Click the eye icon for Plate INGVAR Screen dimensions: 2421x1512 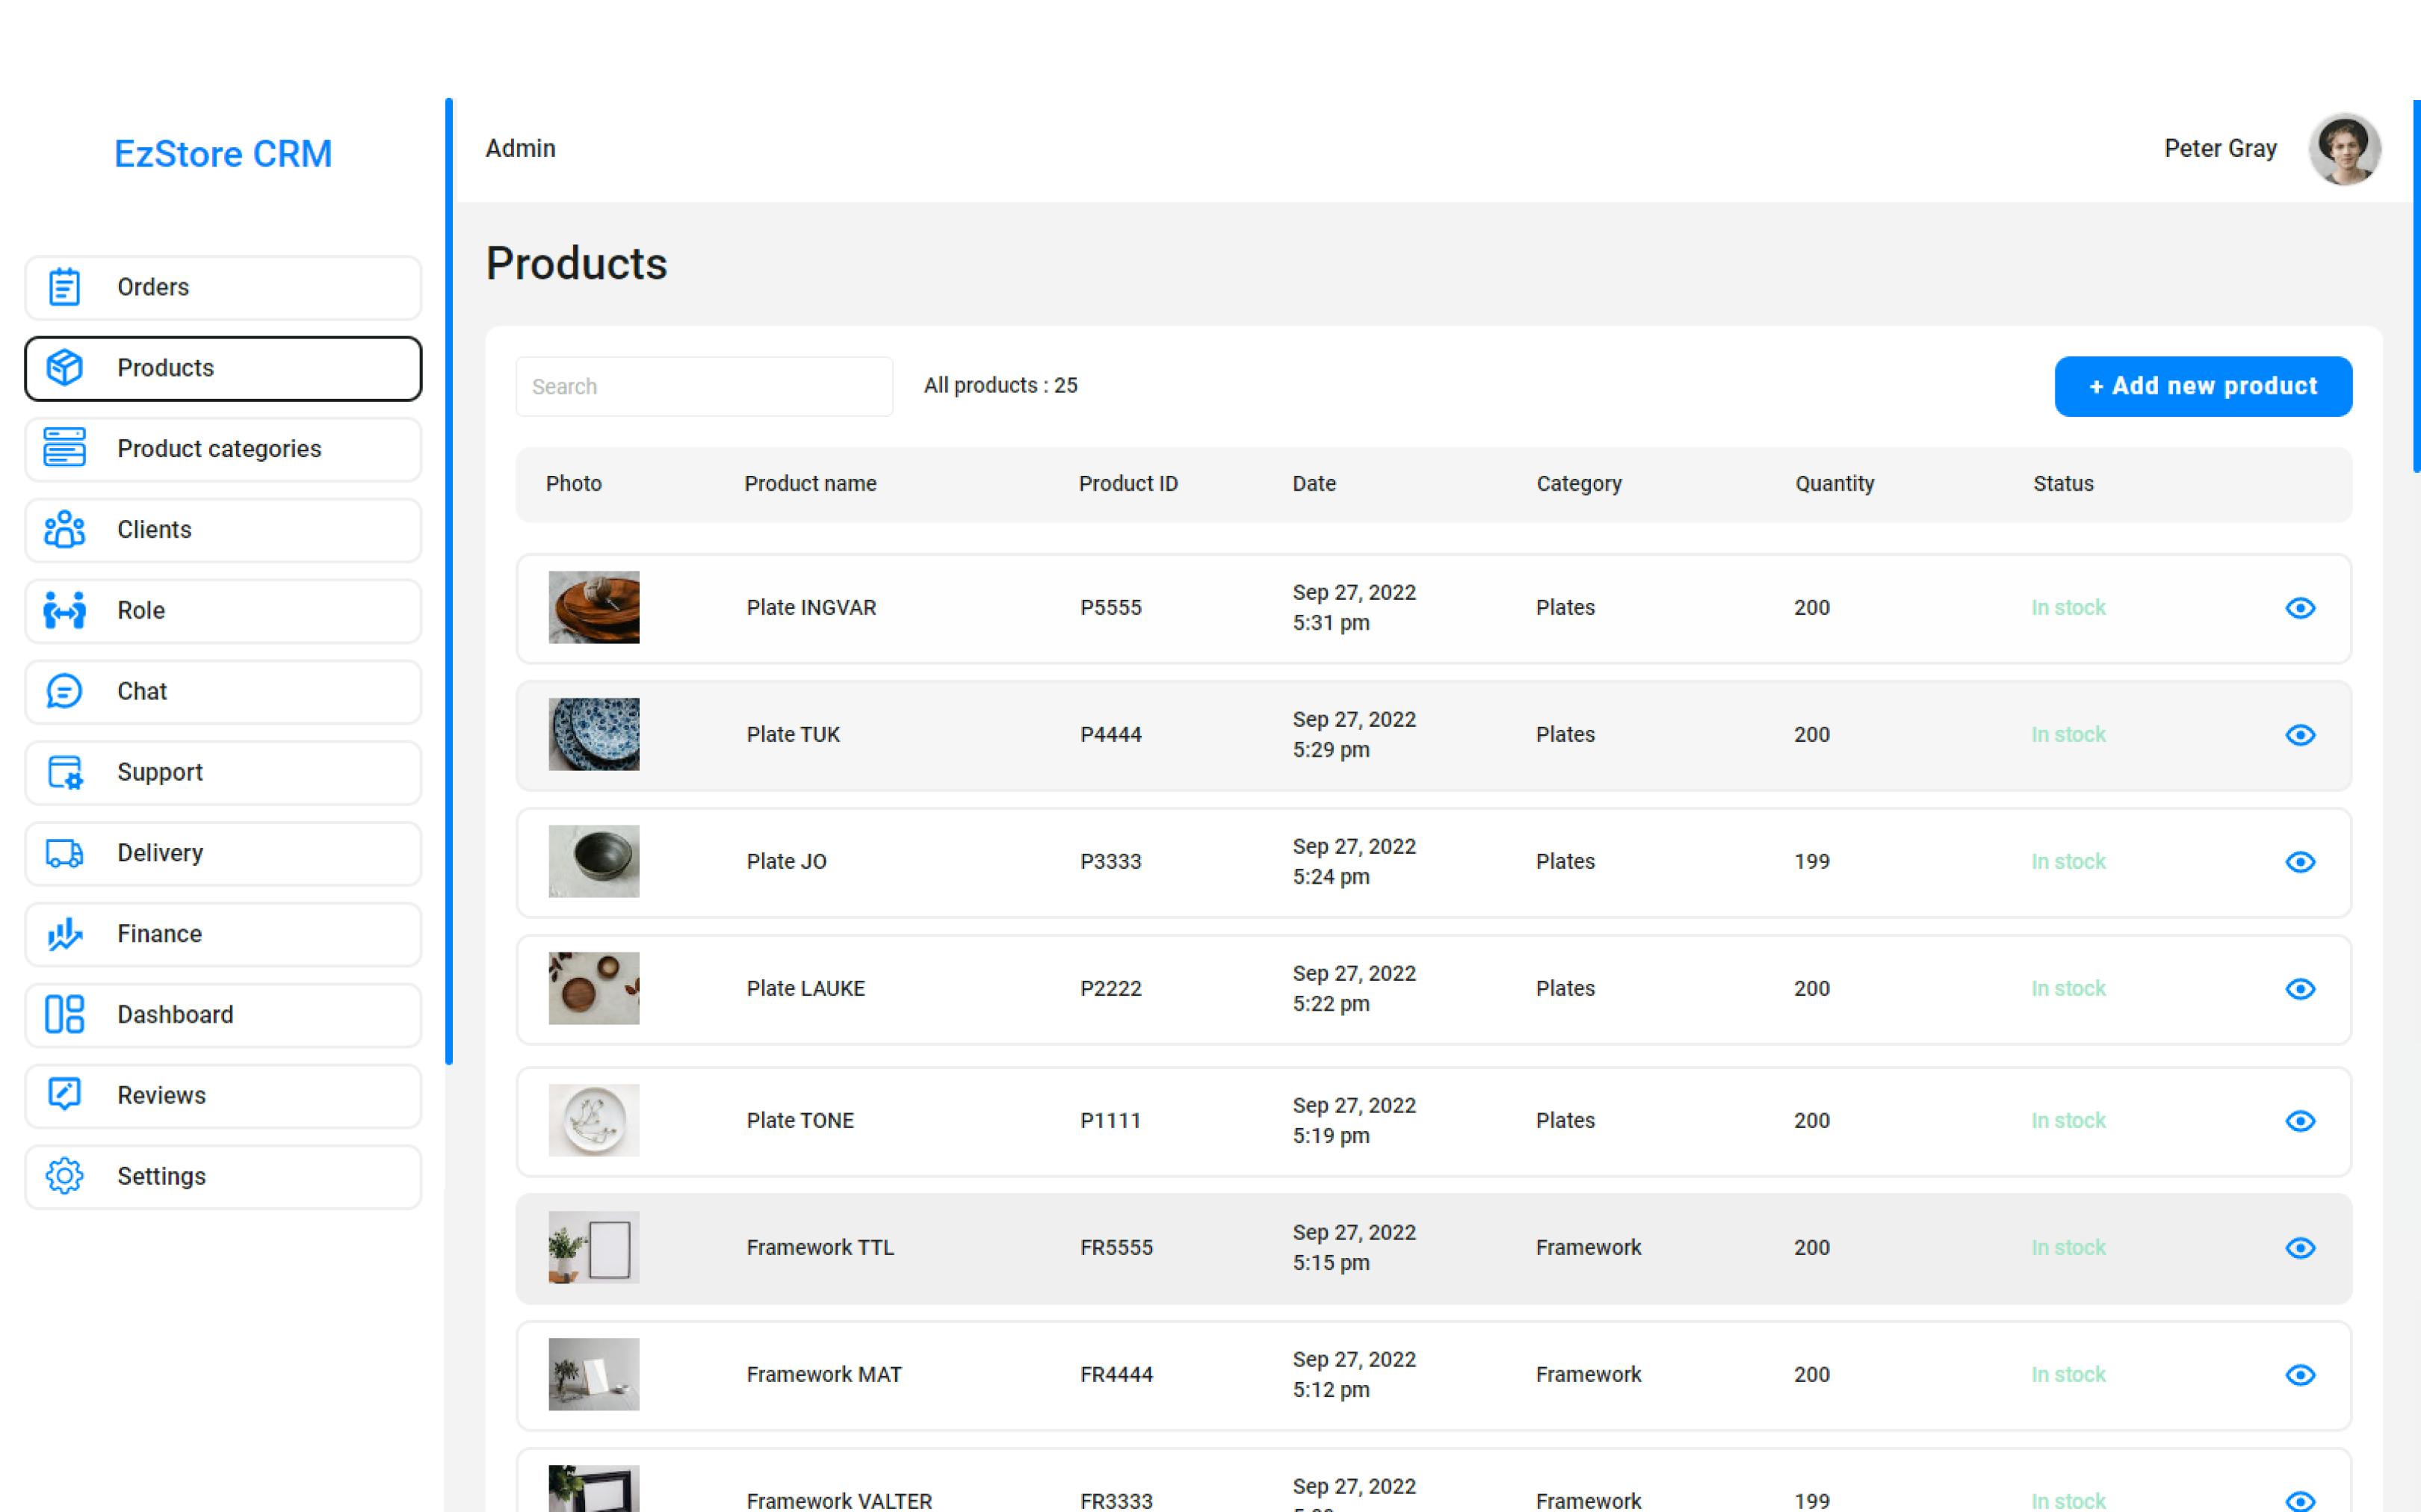pyautogui.click(x=2299, y=608)
